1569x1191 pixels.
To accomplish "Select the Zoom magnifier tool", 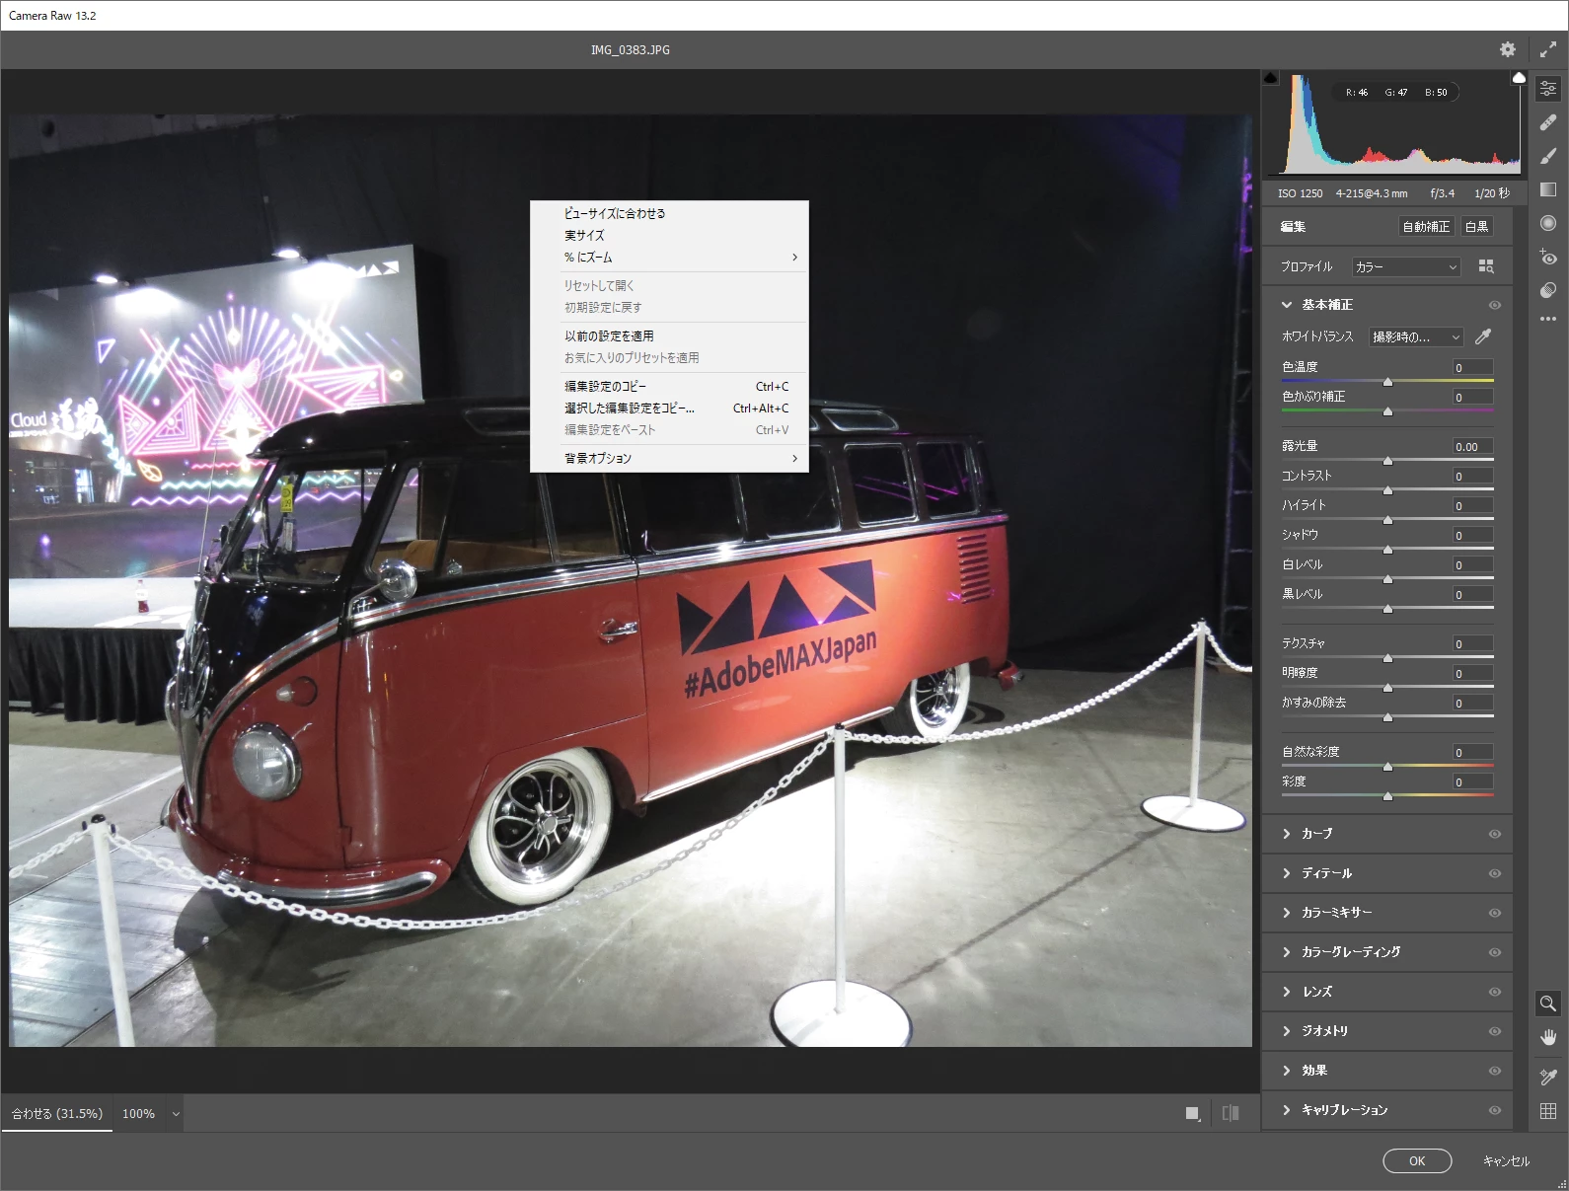I will click(x=1547, y=1004).
